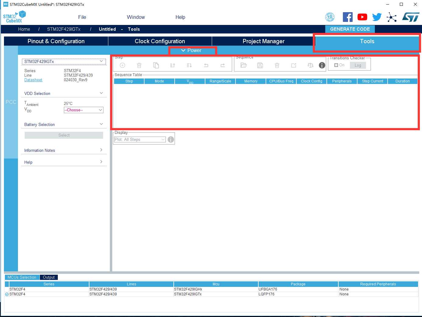Click the Sequence group's trash delete icon

tap(277, 65)
